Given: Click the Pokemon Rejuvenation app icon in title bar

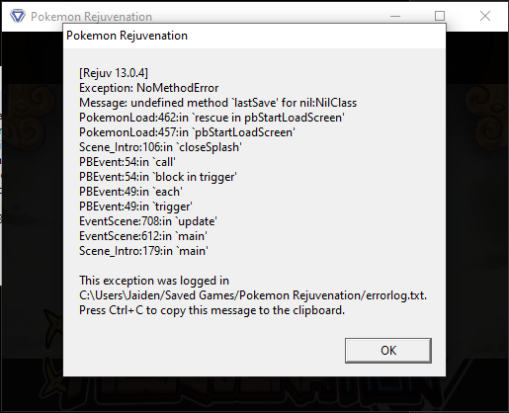Looking at the screenshot, I should tap(17, 16).
